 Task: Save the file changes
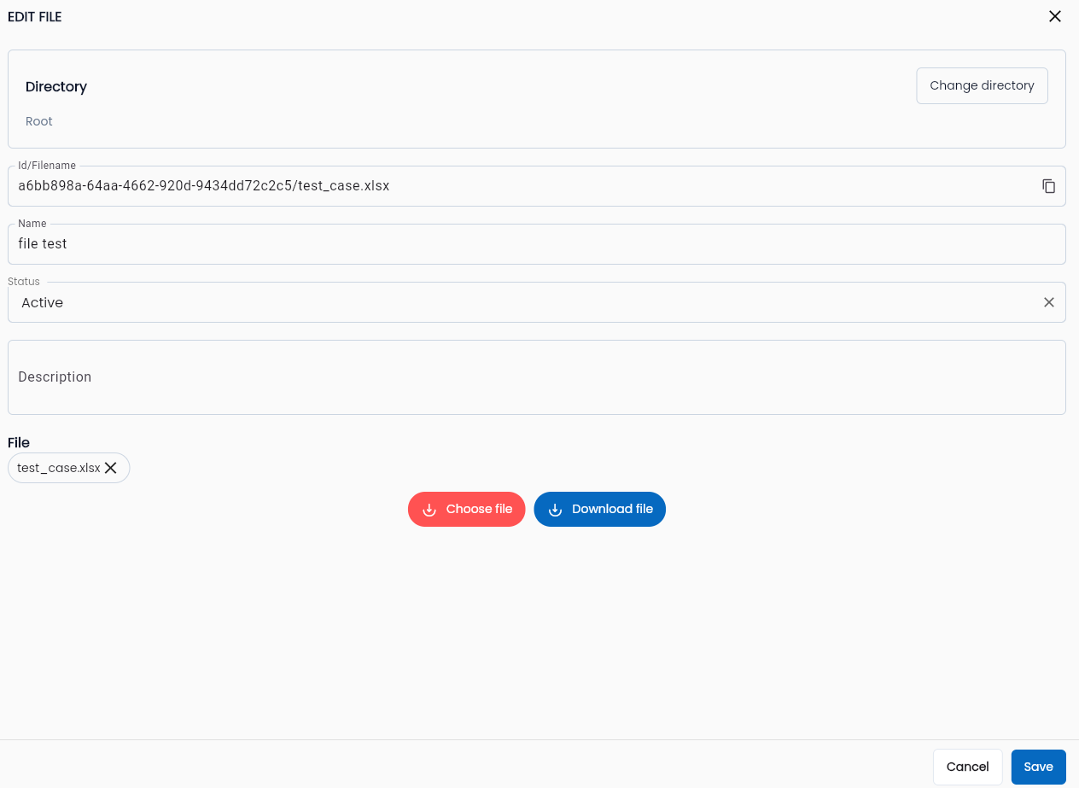pos(1038,767)
